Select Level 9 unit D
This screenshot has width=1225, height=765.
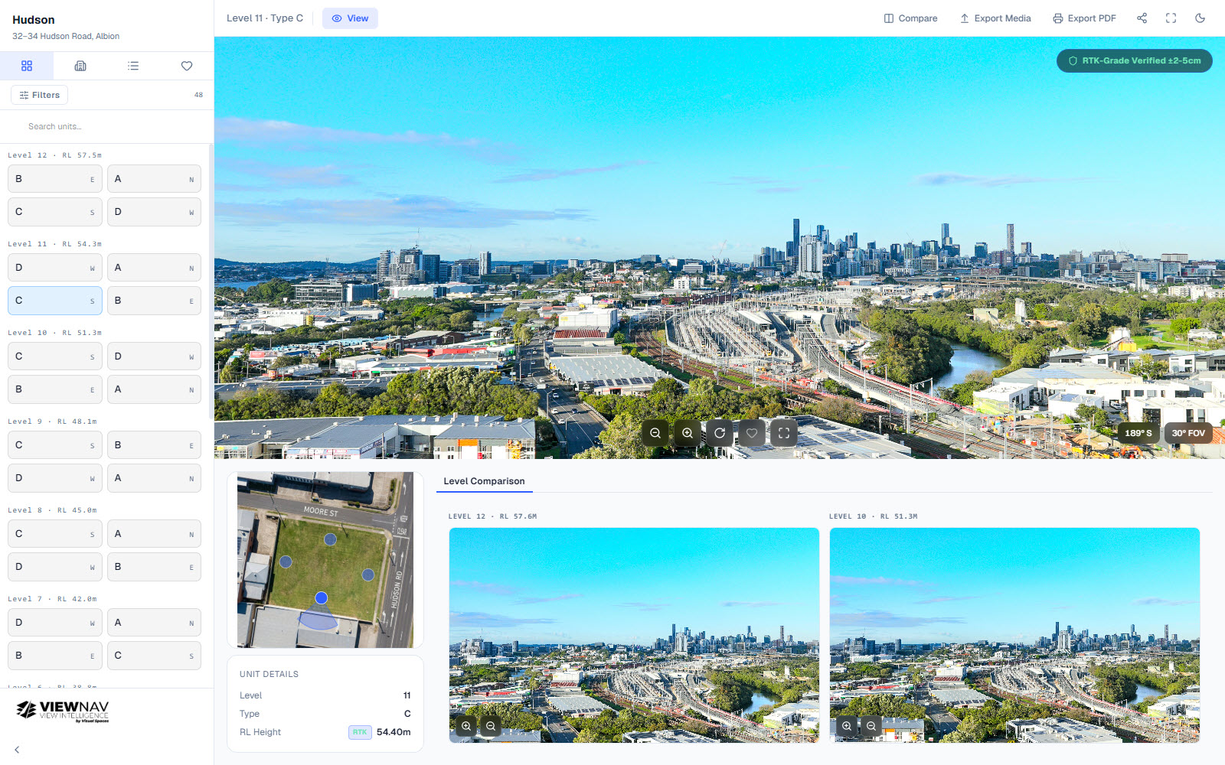(55, 478)
